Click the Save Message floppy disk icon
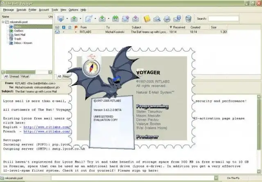The width and height of the screenshot is (262, 182). [178, 19]
